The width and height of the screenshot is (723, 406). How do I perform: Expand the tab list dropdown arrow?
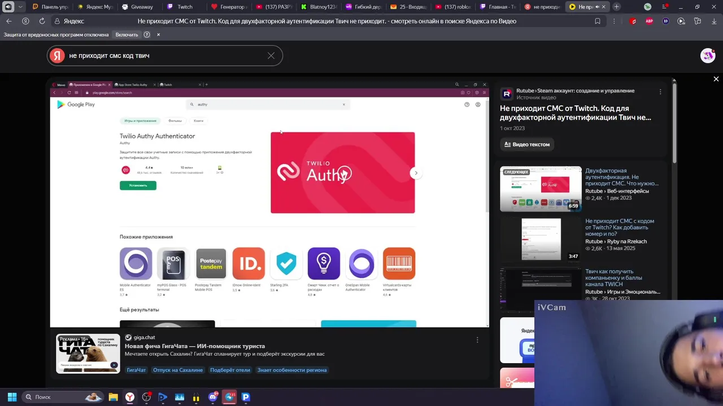[x=21, y=7]
